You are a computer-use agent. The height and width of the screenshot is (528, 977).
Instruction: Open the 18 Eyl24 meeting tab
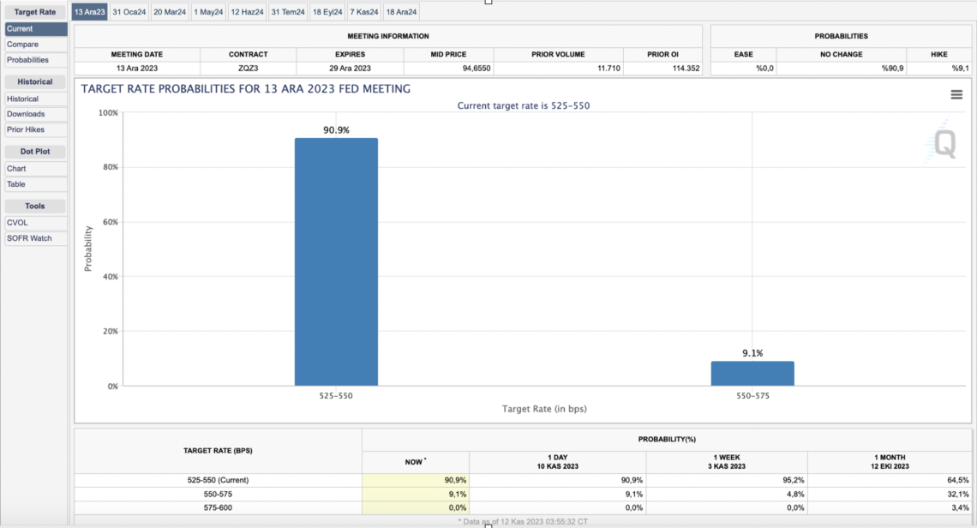tap(327, 12)
